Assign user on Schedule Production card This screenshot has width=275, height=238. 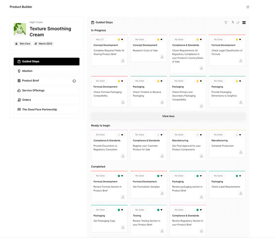coord(241,152)
